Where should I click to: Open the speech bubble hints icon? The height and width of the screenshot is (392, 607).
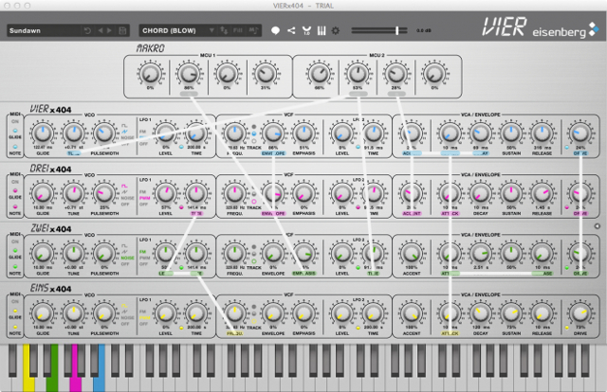click(x=276, y=30)
